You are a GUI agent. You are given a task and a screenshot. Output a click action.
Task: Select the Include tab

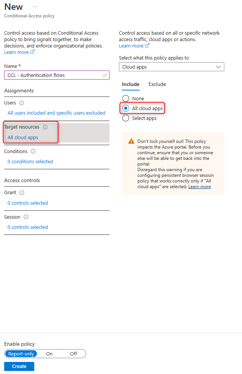coord(131,84)
